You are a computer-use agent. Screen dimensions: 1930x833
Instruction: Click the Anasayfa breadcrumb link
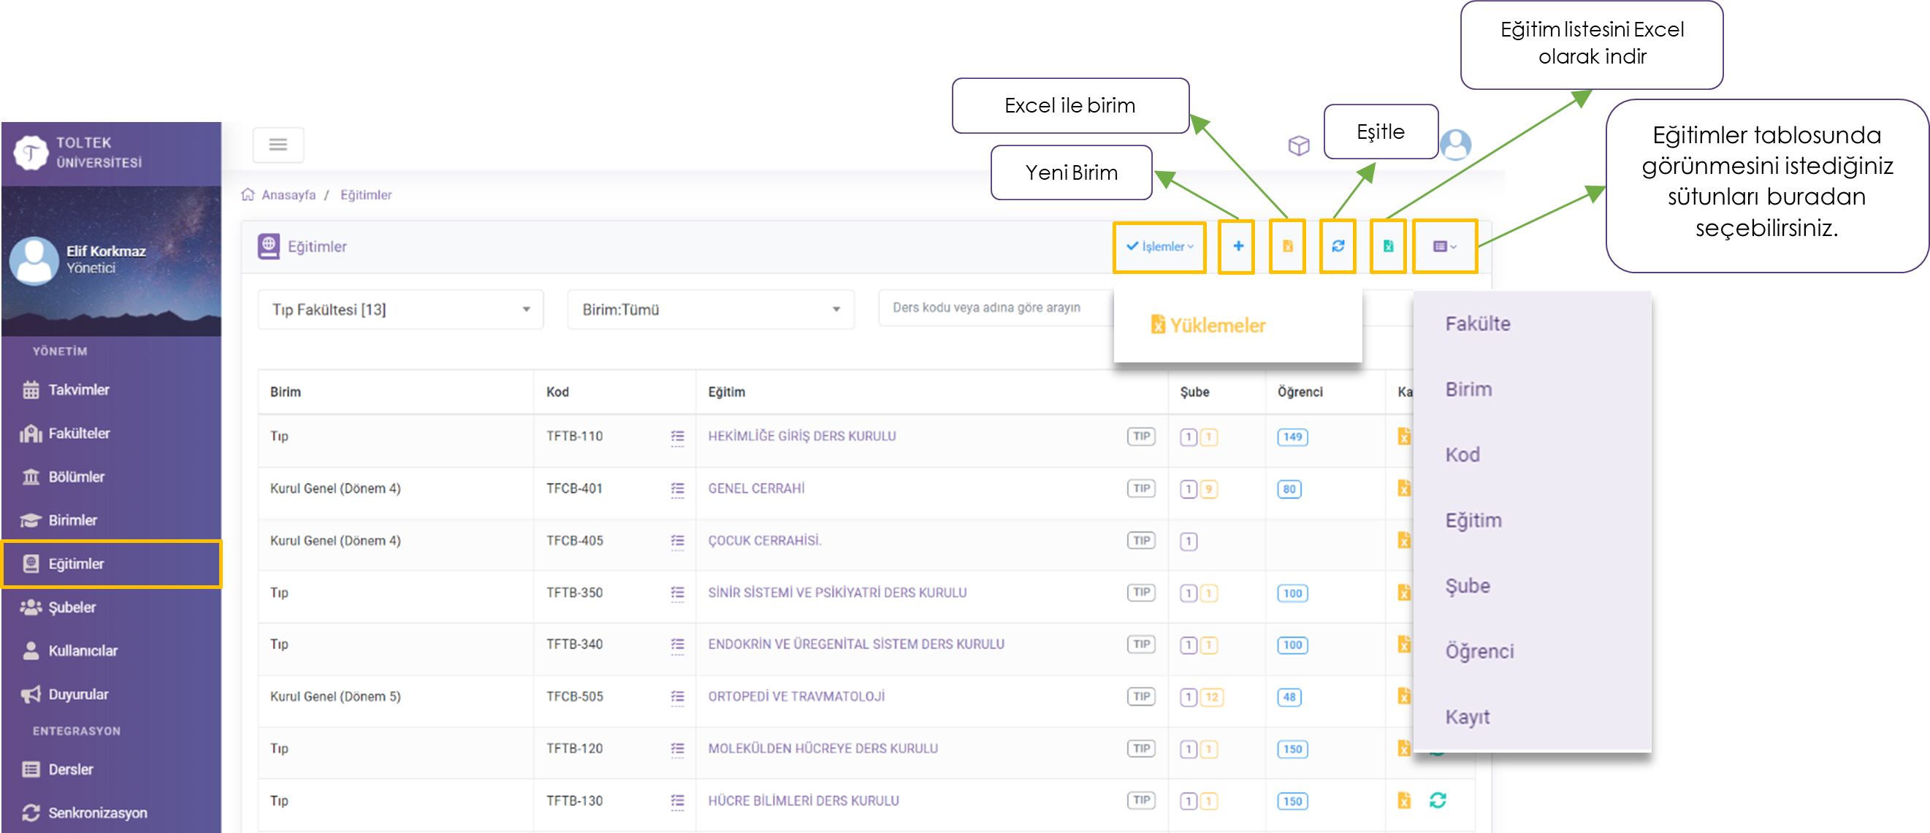(x=289, y=195)
